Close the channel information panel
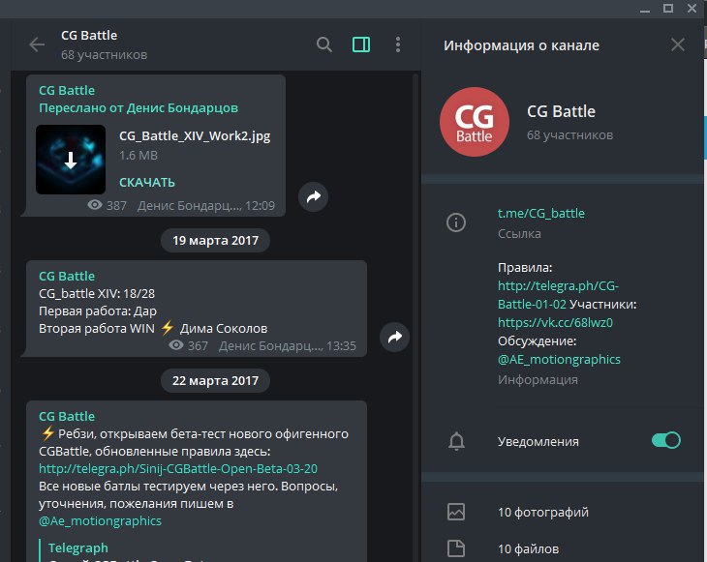 [x=678, y=44]
